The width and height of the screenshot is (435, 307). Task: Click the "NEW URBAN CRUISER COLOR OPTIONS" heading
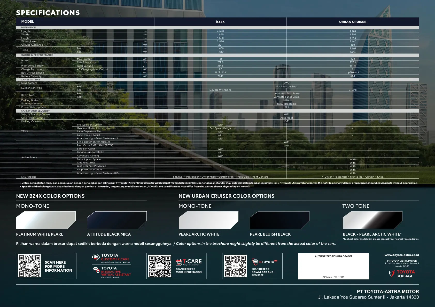(x=227, y=196)
